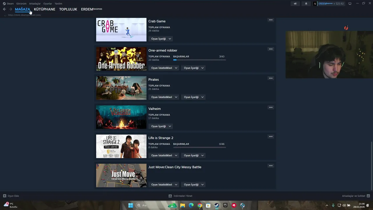
Task: Click the Pirates thumbnail image
Action: [121, 88]
